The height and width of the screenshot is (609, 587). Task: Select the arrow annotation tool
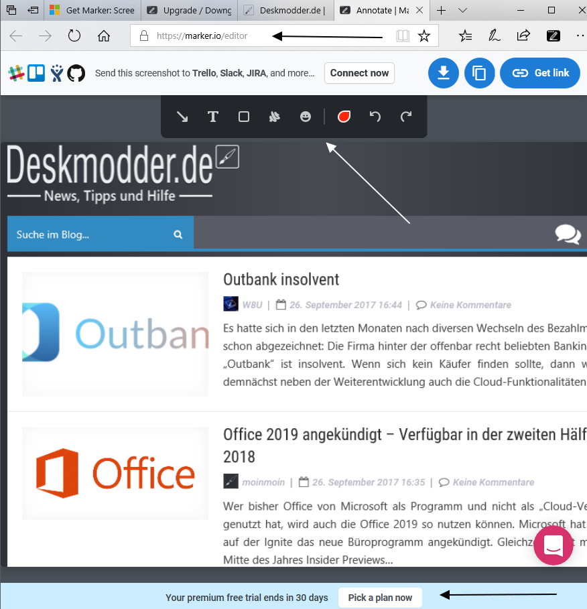(x=182, y=117)
